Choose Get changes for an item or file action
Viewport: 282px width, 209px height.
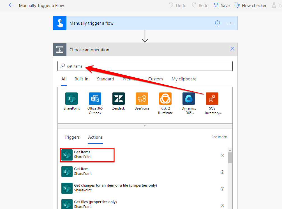(142, 188)
